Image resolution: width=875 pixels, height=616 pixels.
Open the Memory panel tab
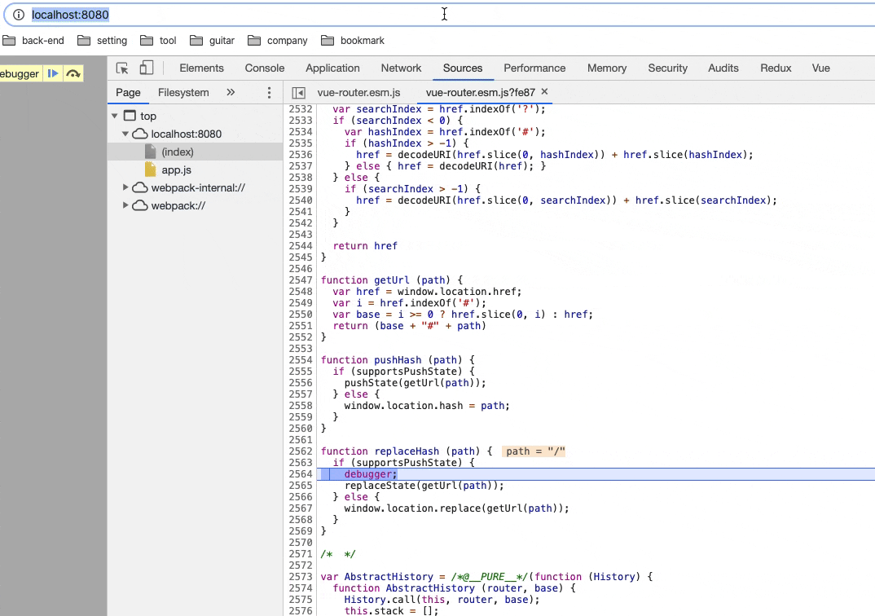coord(607,68)
